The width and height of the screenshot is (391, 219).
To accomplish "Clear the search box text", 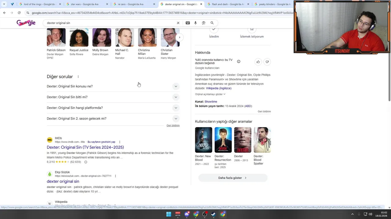I will pos(178,23).
